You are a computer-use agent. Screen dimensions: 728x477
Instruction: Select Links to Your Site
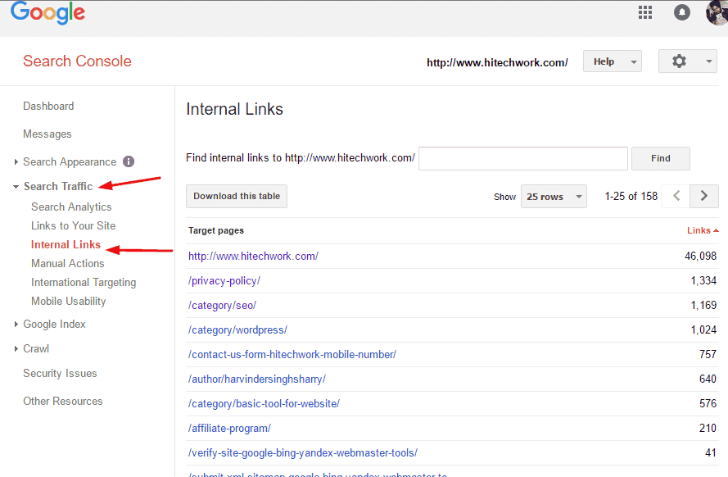(x=74, y=225)
